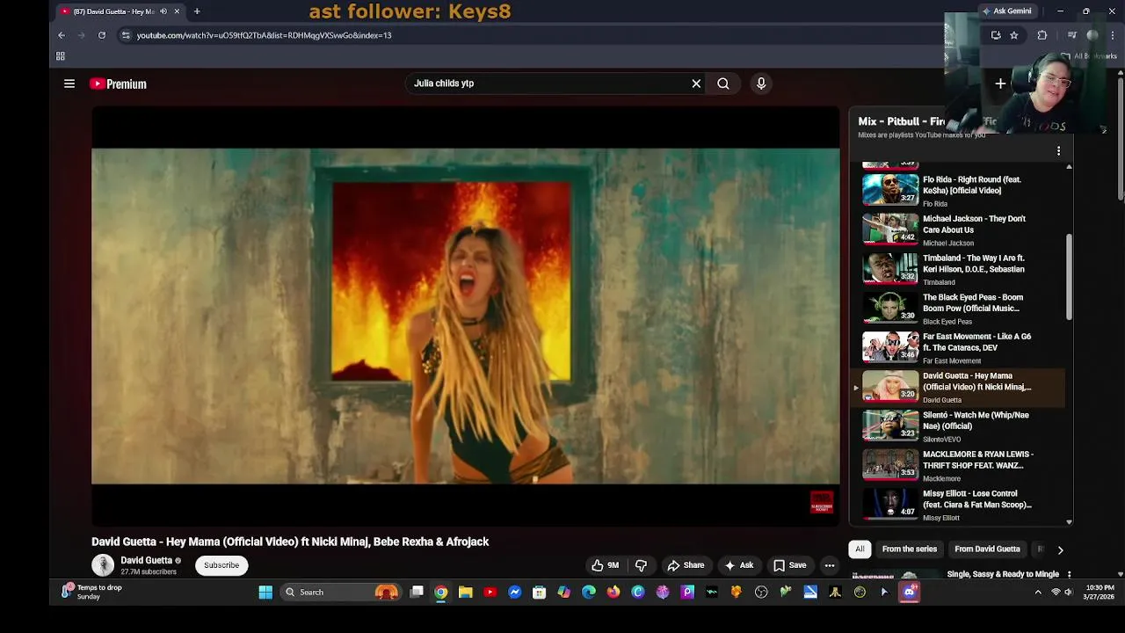Open the volume control in tray
Image resolution: width=1125 pixels, height=633 pixels.
click(1069, 593)
